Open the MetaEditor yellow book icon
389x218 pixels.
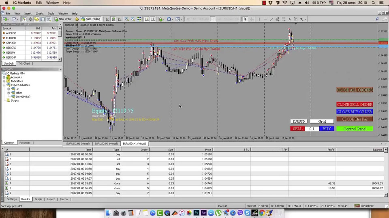(77, 19)
